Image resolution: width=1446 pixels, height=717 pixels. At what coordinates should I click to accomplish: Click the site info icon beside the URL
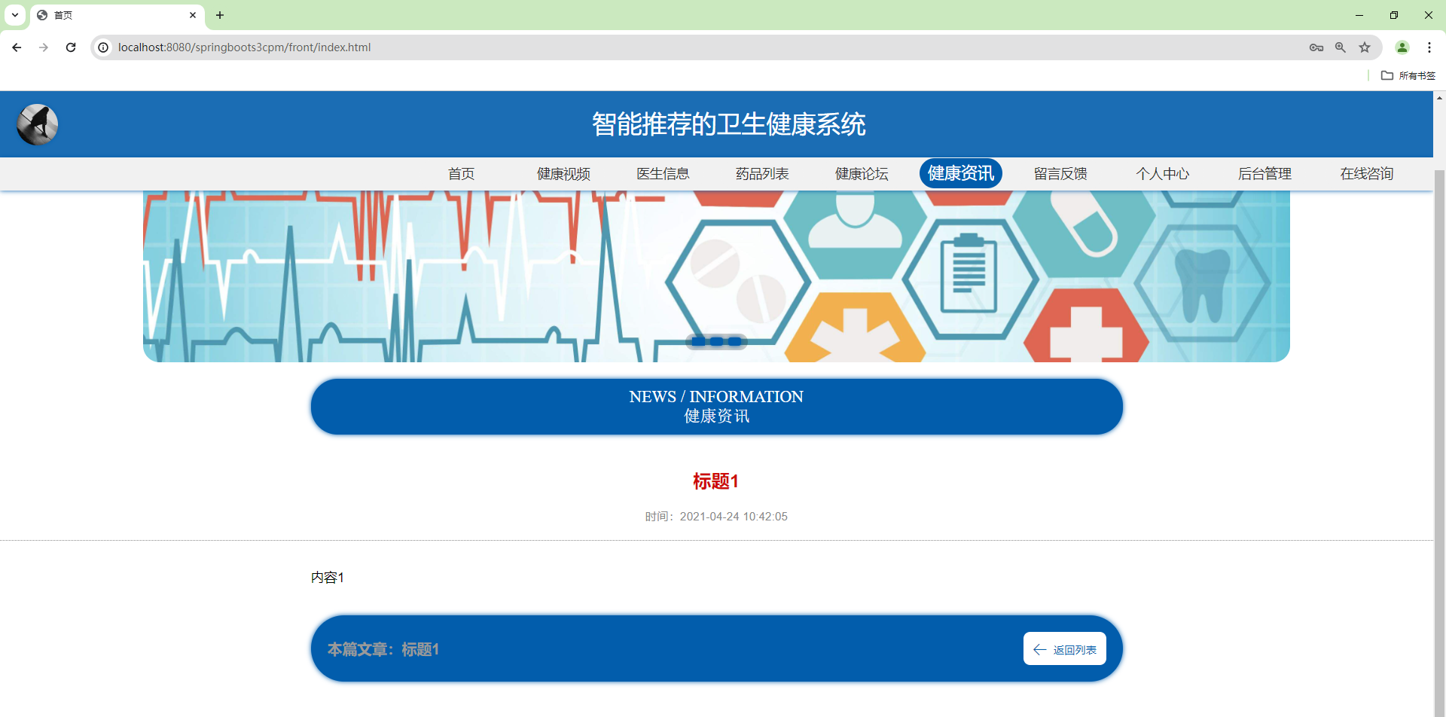[x=102, y=47]
